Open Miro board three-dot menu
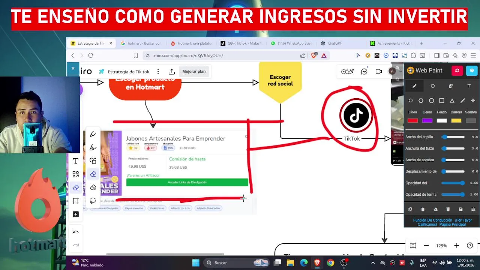 158,72
